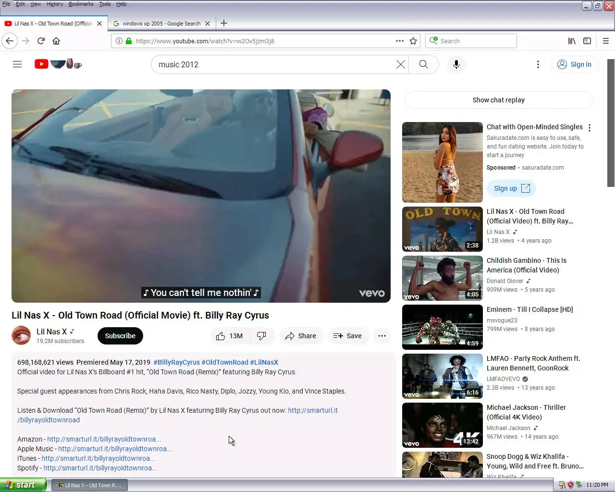
Task: Play Old Town Road Official Video thumbnail
Action: pos(443,229)
